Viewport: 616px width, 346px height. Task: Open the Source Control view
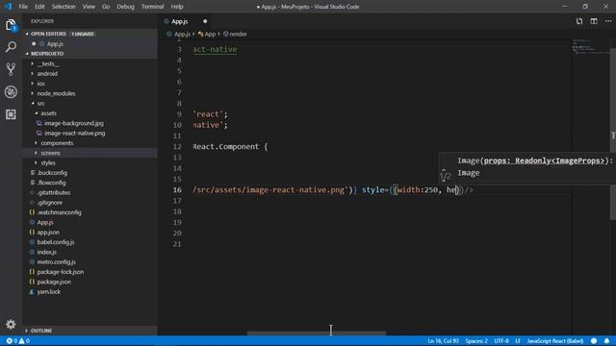[11, 69]
